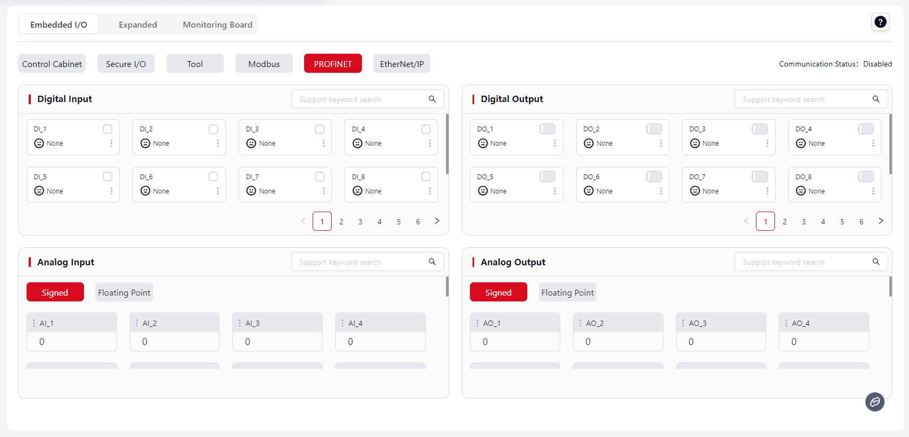Click the Analog Output search magnifier icon

tap(876, 262)
